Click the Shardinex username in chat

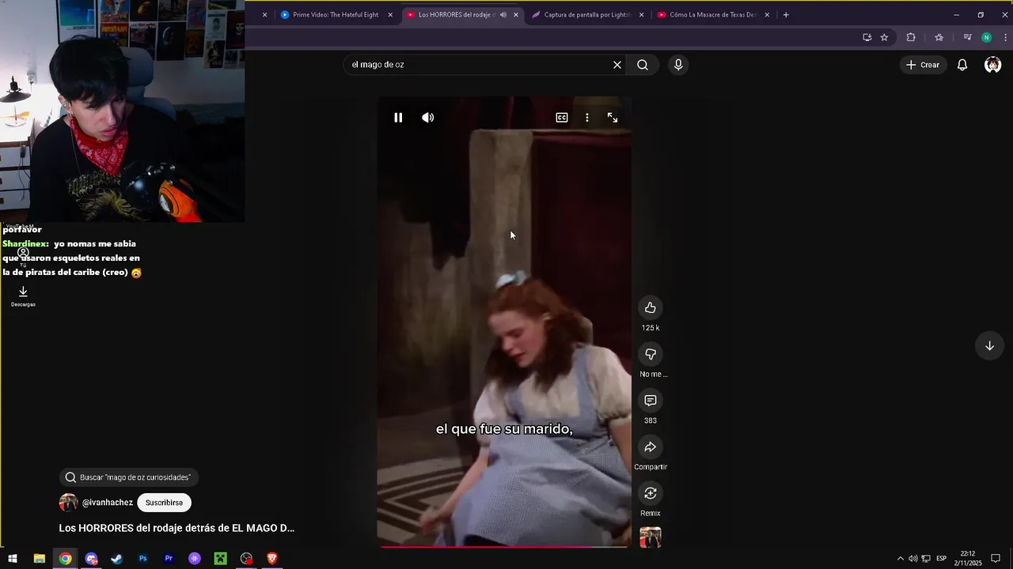pyautogui.click(x=25, y=243)
